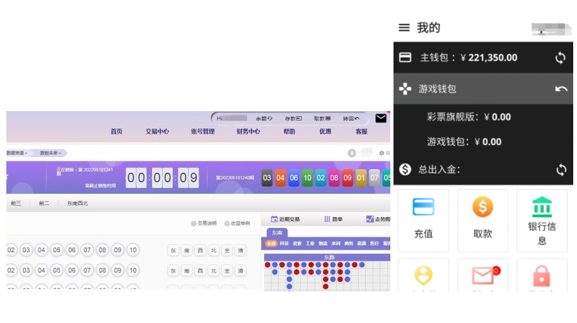Click the black 03 result ball
This screenshot has width=577, height=323.
[x=267, y=178]
